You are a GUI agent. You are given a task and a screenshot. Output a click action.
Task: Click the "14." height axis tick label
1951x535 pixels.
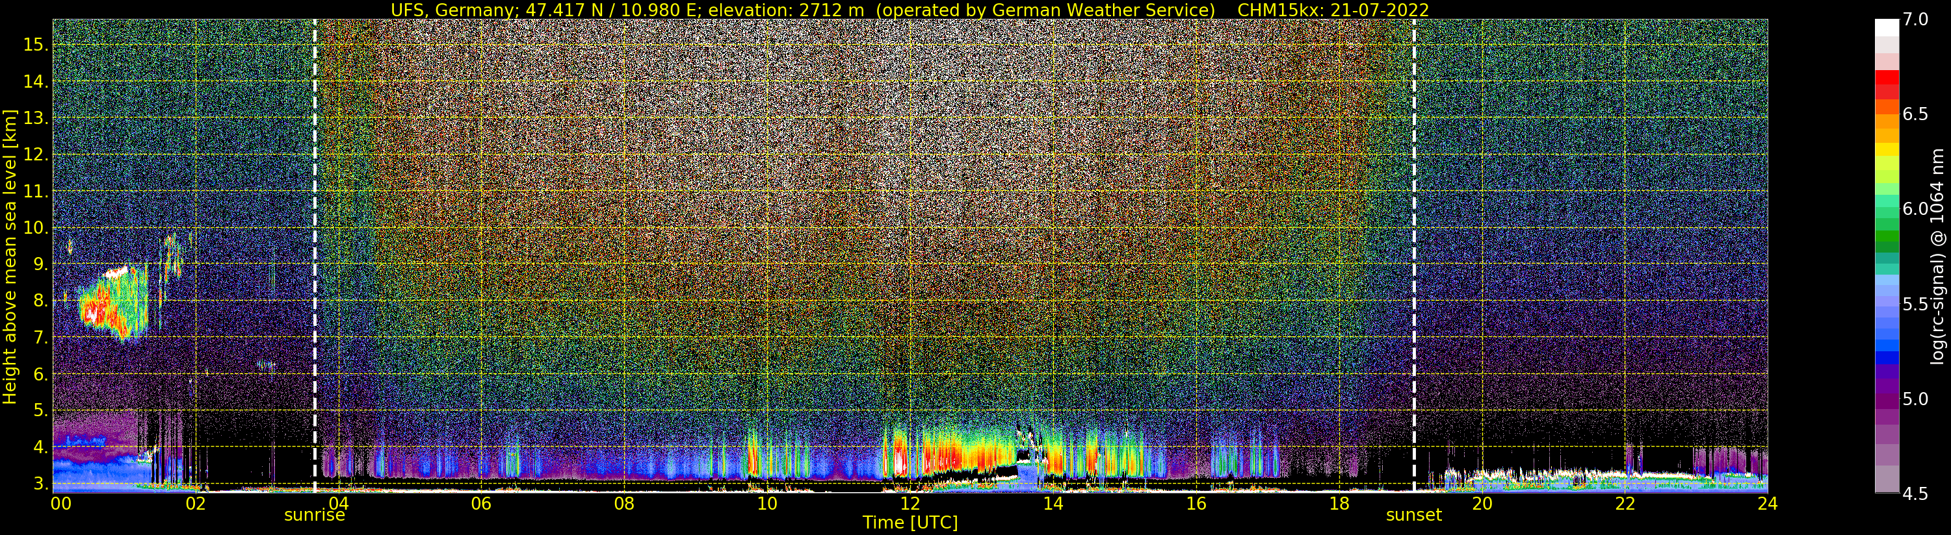tap(35, 82)
